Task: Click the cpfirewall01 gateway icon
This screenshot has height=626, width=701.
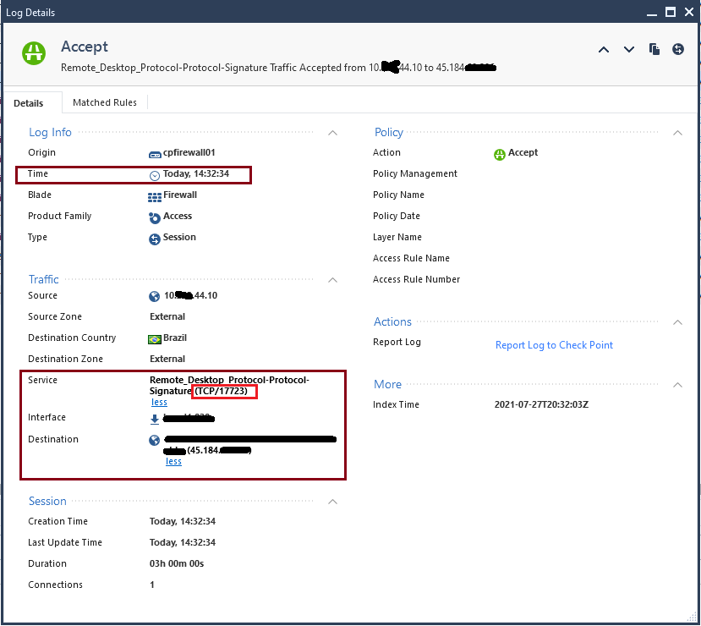Action: point(155,153)
